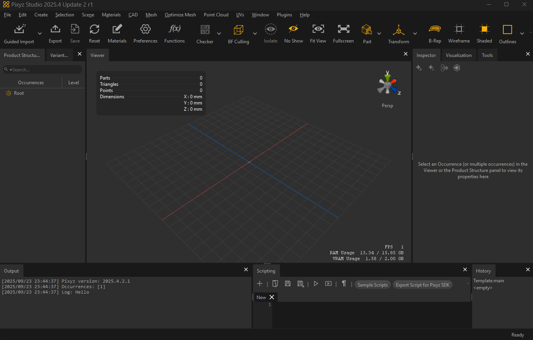Toggle Wireframe display mode
Viewport: 533px width, 340px height.
[459, 30]
